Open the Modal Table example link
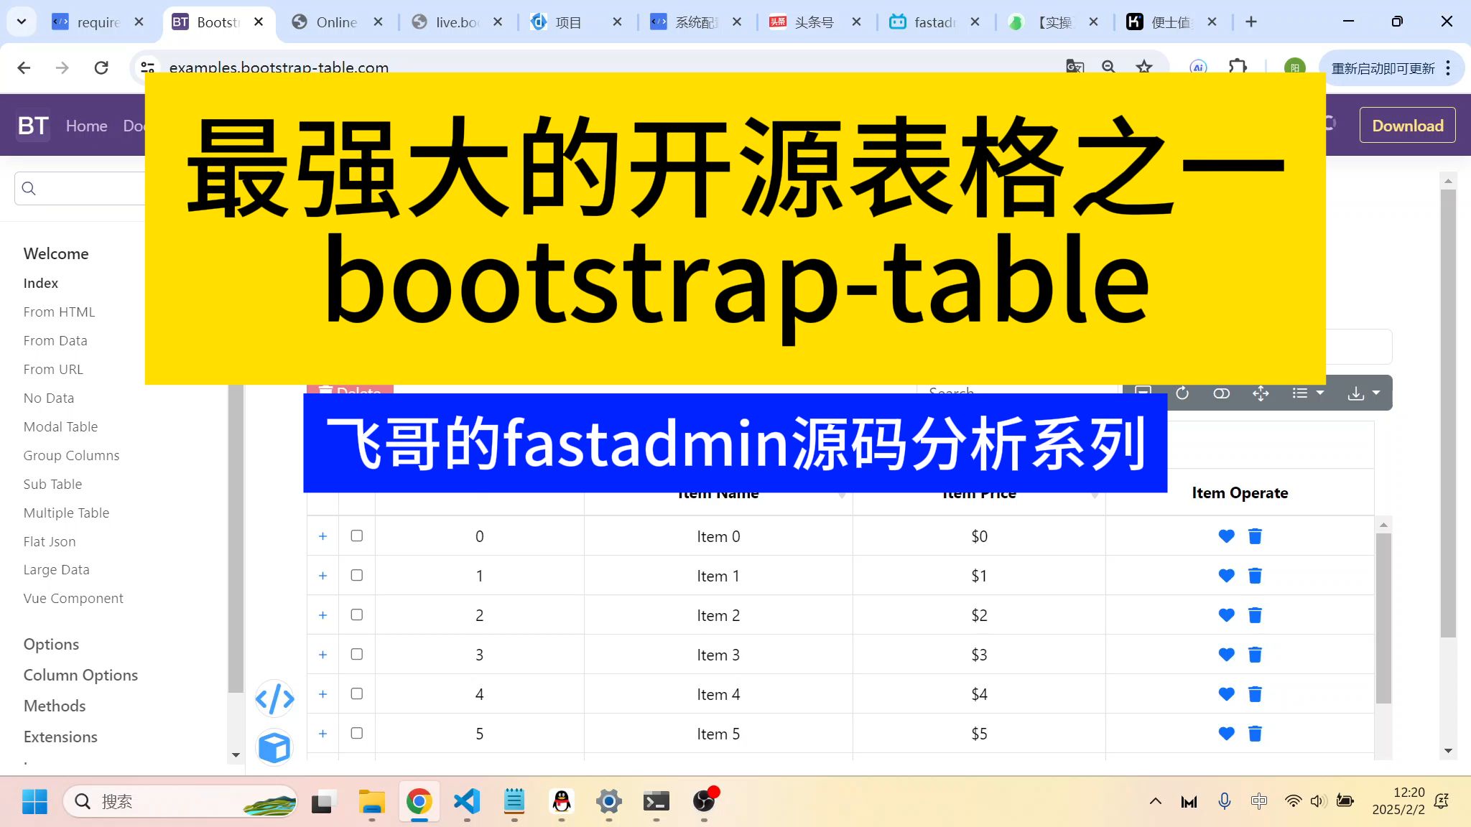 (60, 426)
